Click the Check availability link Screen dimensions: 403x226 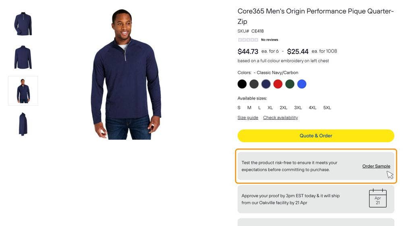(280, 118)
